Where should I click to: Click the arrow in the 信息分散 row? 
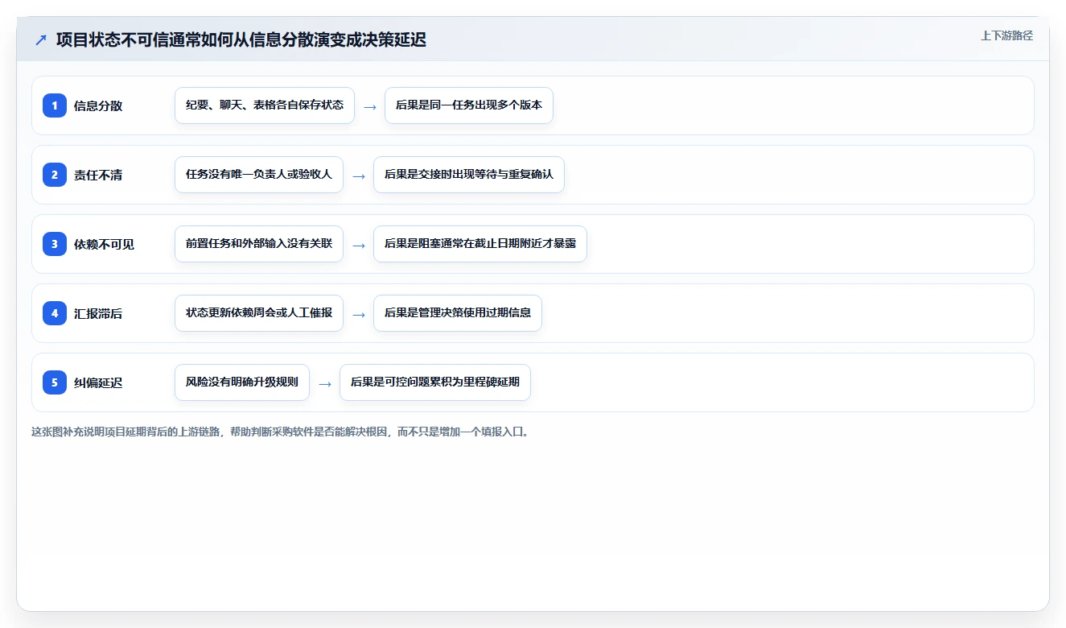click(370, 106)
